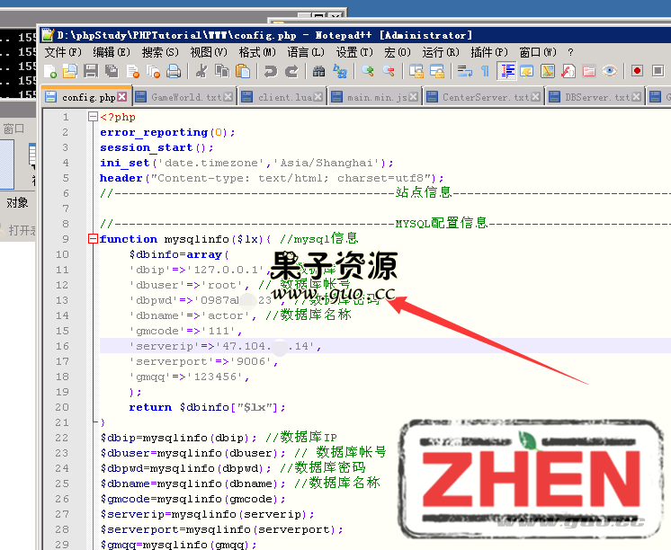Click the Open file folder icon
The image size is (671, 550).
pos(71,71)
